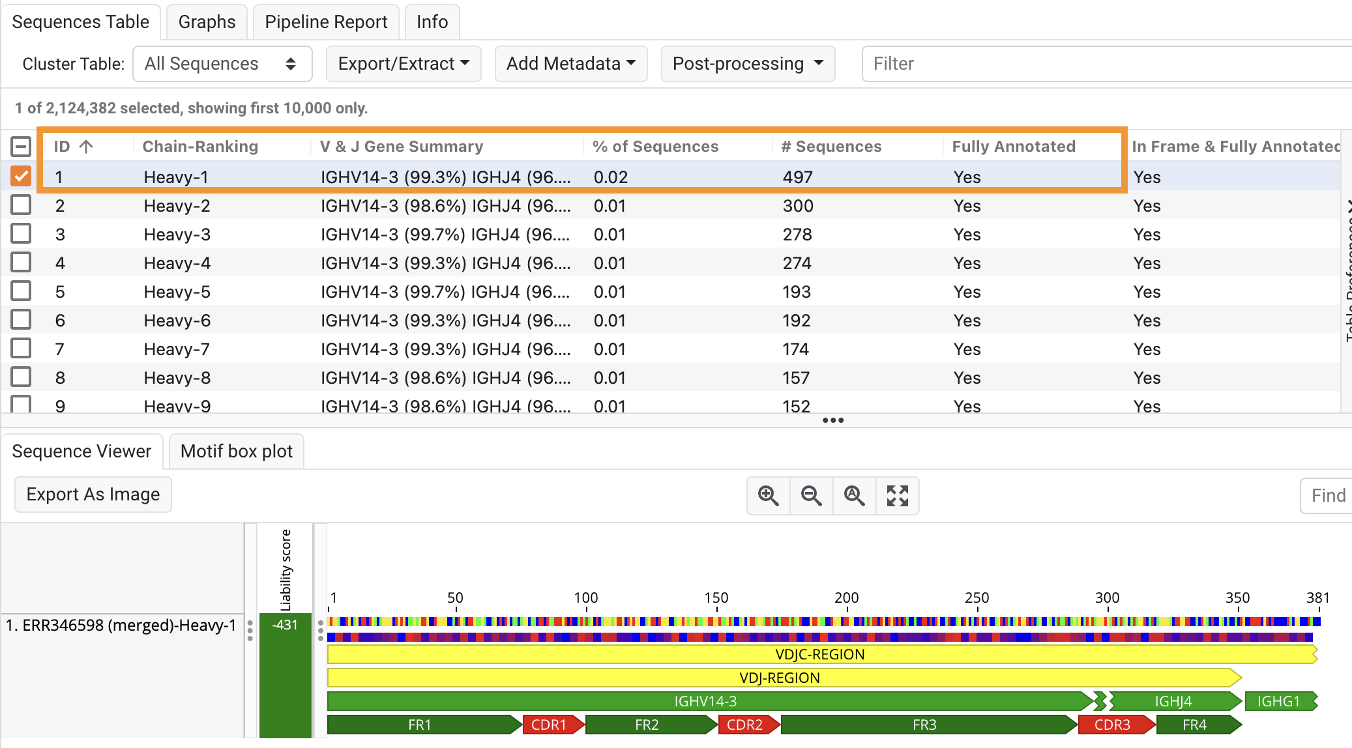Open the All Sequences cluster dropdown
Viewport: 1352px width, 748px height.
(x=222, y=63)
